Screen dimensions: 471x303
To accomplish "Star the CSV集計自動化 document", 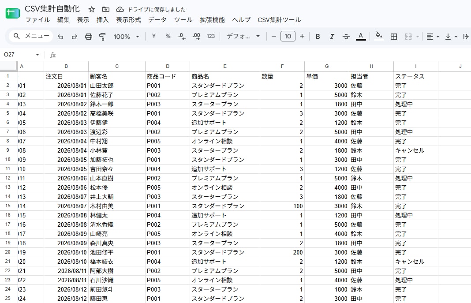I will pos(92,9).
